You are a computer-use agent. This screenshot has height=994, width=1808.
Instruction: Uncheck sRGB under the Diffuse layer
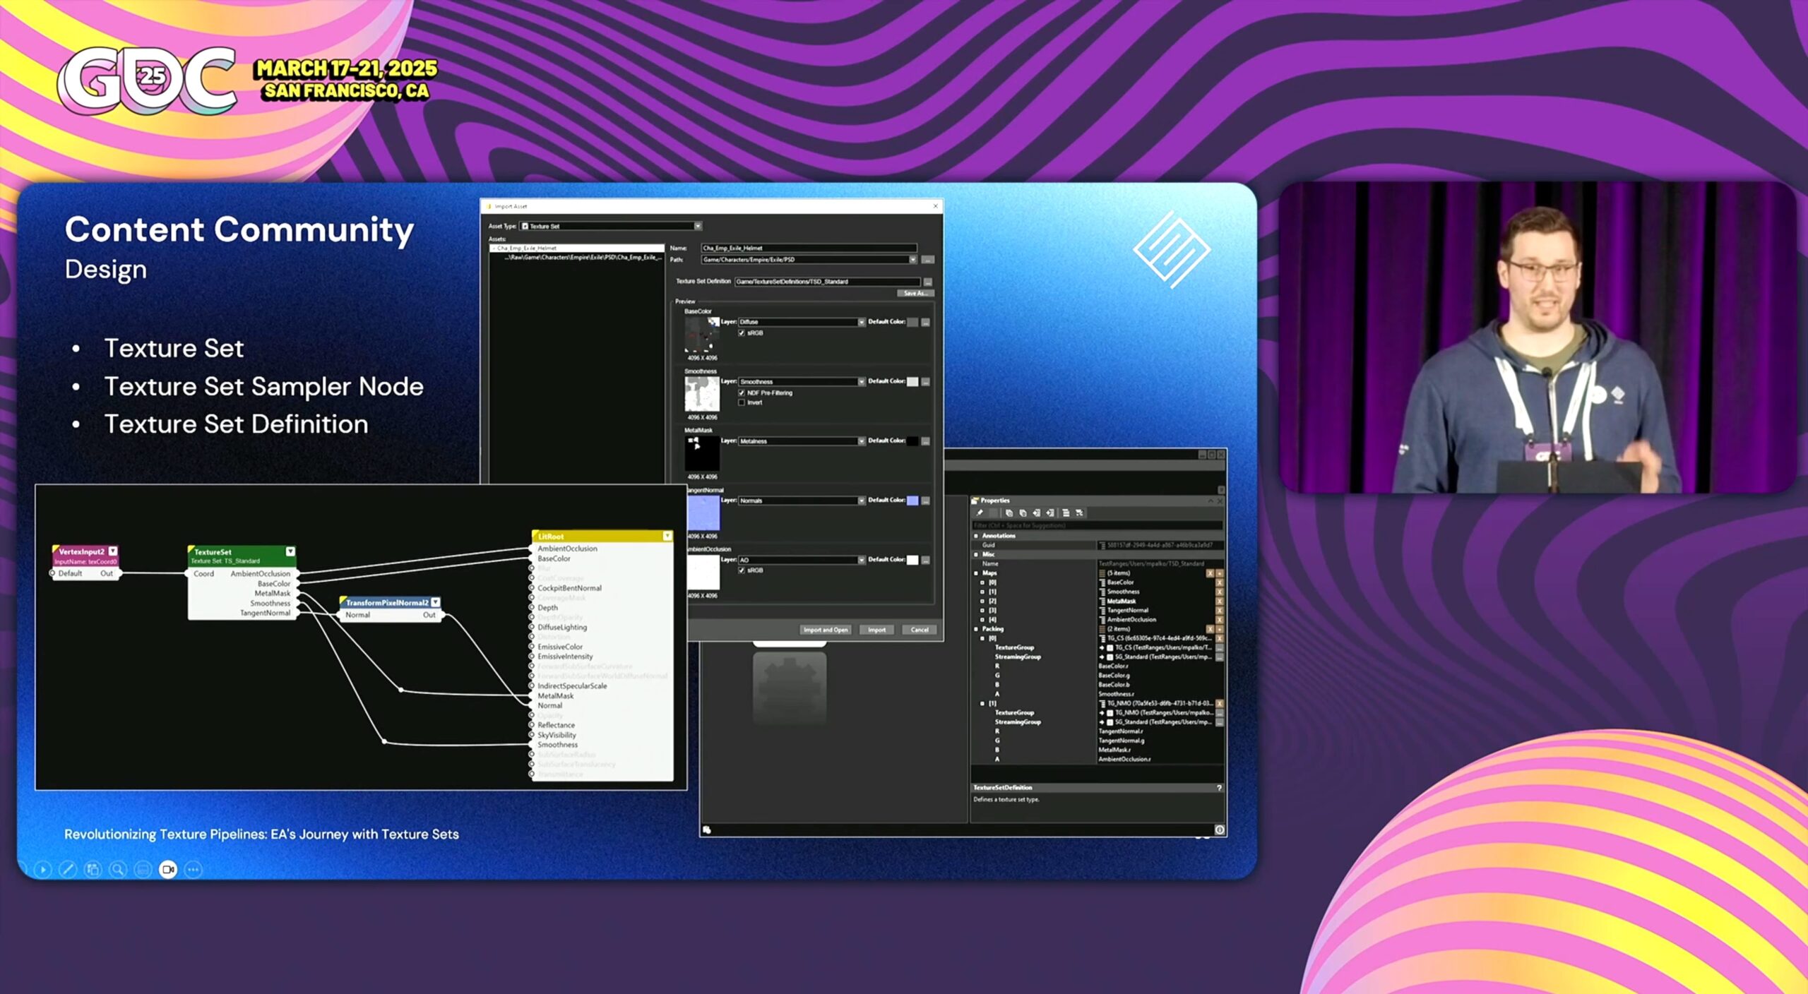point(742,333)
